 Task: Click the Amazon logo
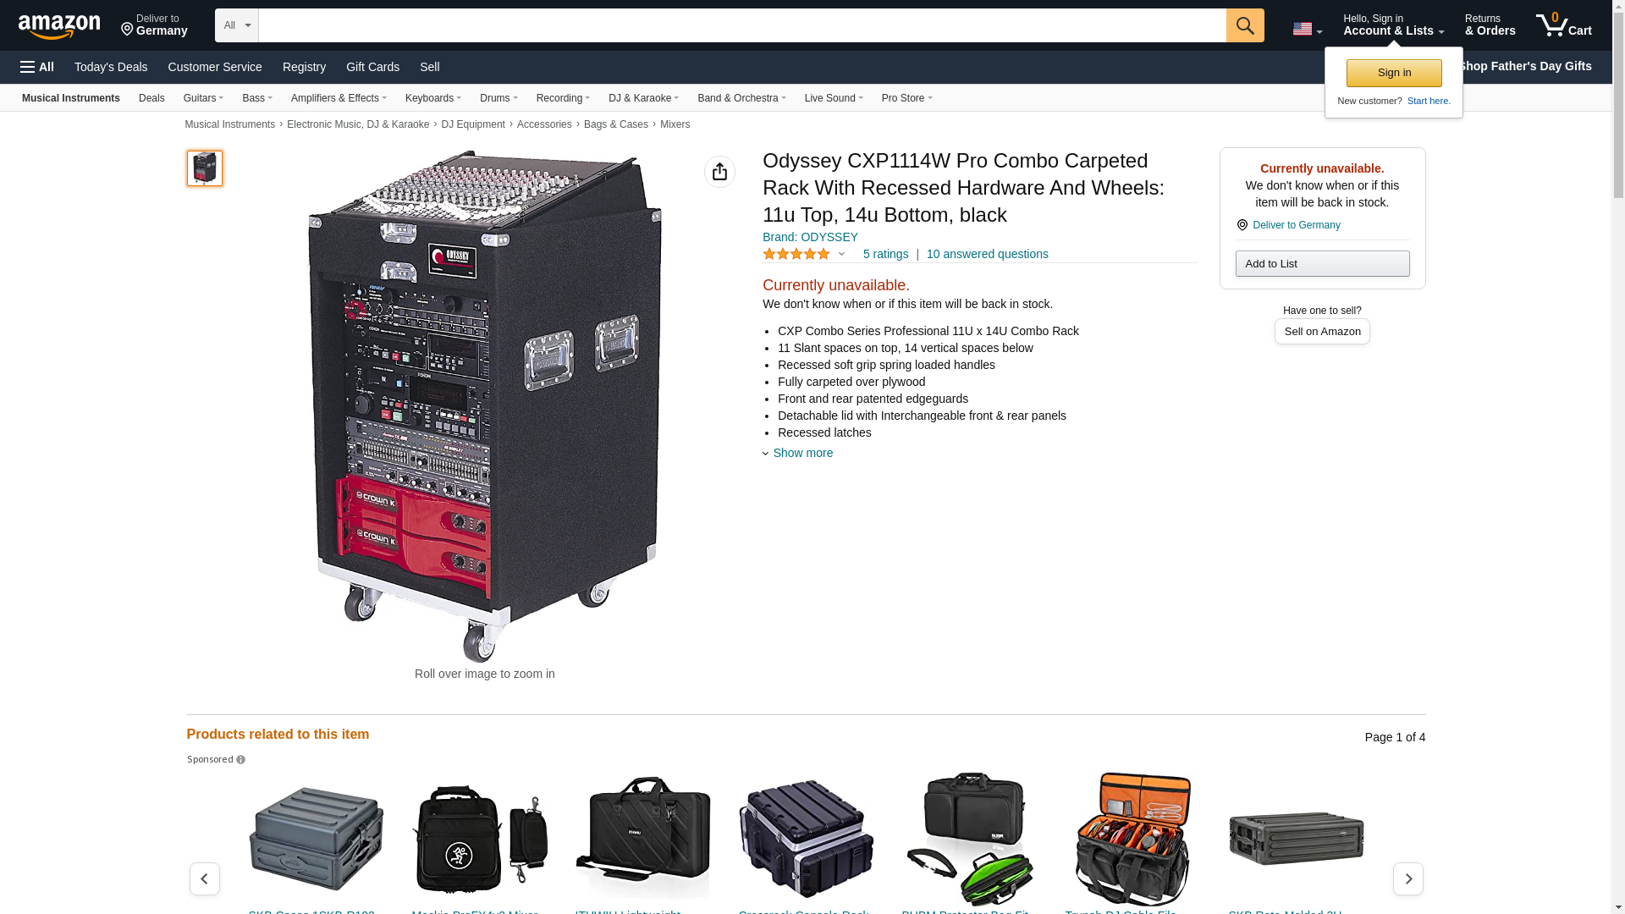coord(59,26)
